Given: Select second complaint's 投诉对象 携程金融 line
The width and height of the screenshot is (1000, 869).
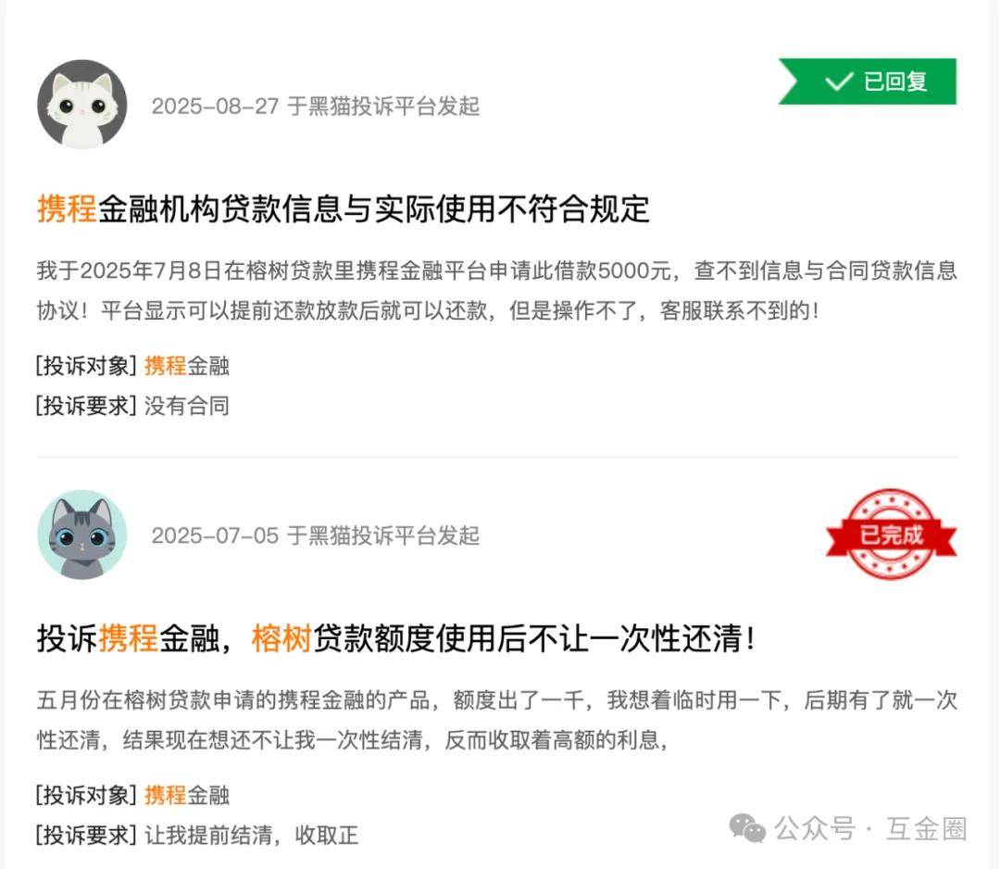Looking at the screenshot, I should pyautogui.click(x=132, y=795).
